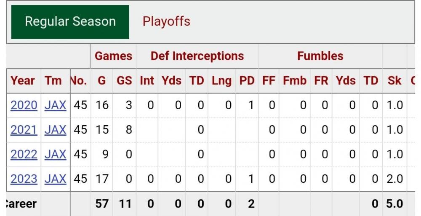The height and width of the screenshot is (216, 421).
Task: Open the 2020 season link
Action: click(x=24, y=105)
